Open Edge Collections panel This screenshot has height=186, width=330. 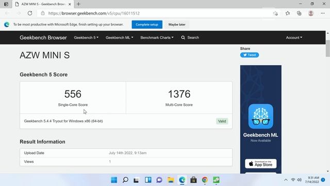[x=299, y=13]
